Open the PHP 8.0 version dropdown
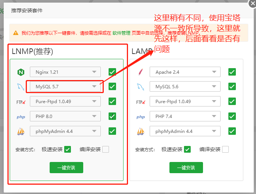Screen dimensions: 256x194 tap(65, 116)
